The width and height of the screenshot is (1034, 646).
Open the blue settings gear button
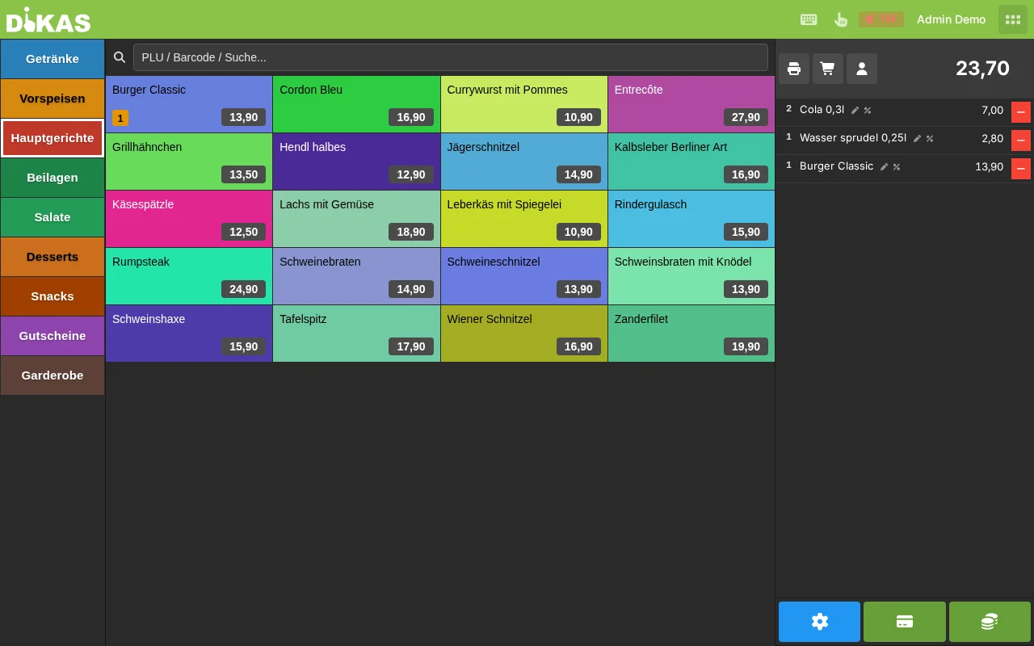819,622
